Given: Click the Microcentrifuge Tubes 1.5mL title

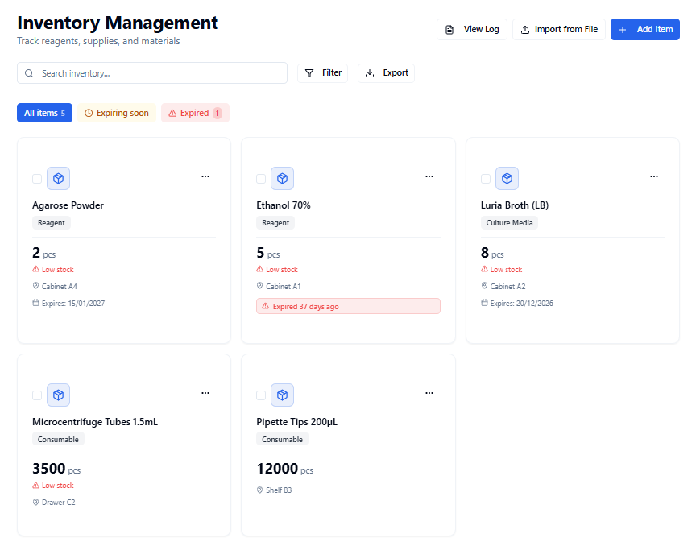Looking at the screenshot, I should pyautogui.click(x=95, y=422).
